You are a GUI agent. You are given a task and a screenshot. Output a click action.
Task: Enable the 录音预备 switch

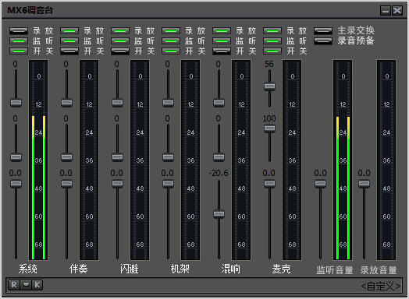point(323,40)
